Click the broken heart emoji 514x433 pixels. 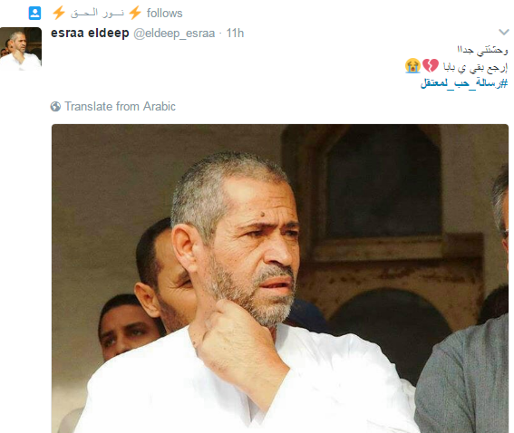click(x=431, y=66)
